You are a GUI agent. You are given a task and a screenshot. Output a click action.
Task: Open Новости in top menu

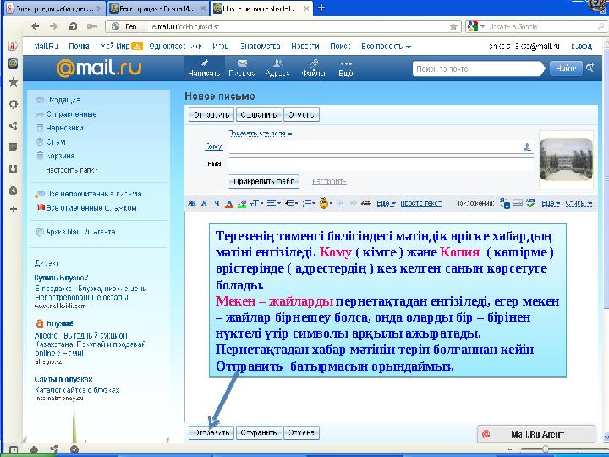pos(305,47)
